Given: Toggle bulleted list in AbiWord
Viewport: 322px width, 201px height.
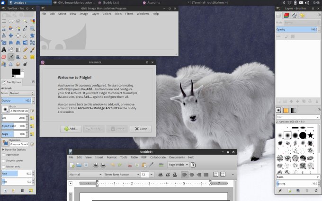Looking at the screenshot, I should (x=223, y=175).
